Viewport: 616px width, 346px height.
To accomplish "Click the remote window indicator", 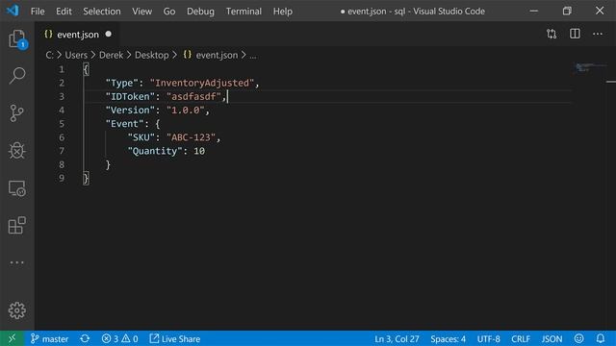I will point(12,338).
